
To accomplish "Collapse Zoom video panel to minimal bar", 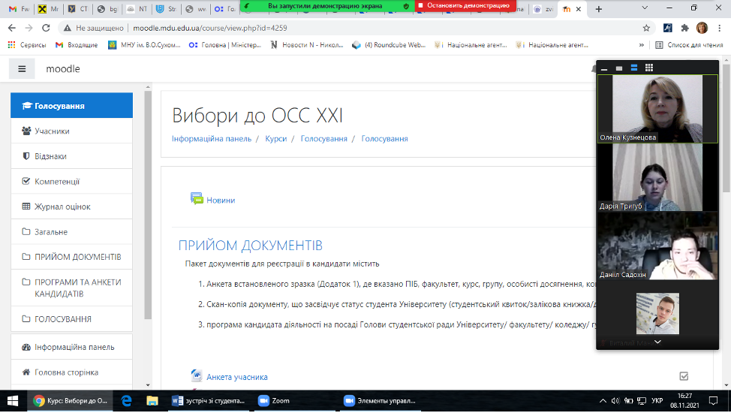I will pos(605,68).
